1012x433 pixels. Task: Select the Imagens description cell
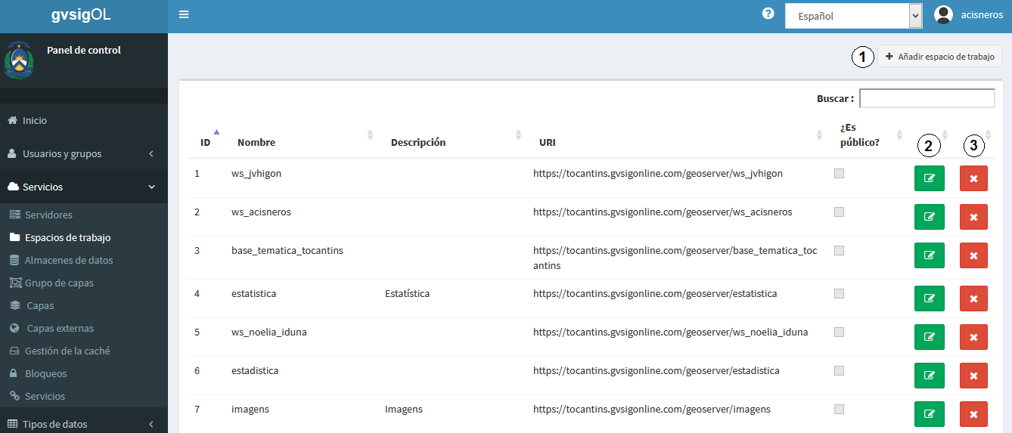pos(404,409)
